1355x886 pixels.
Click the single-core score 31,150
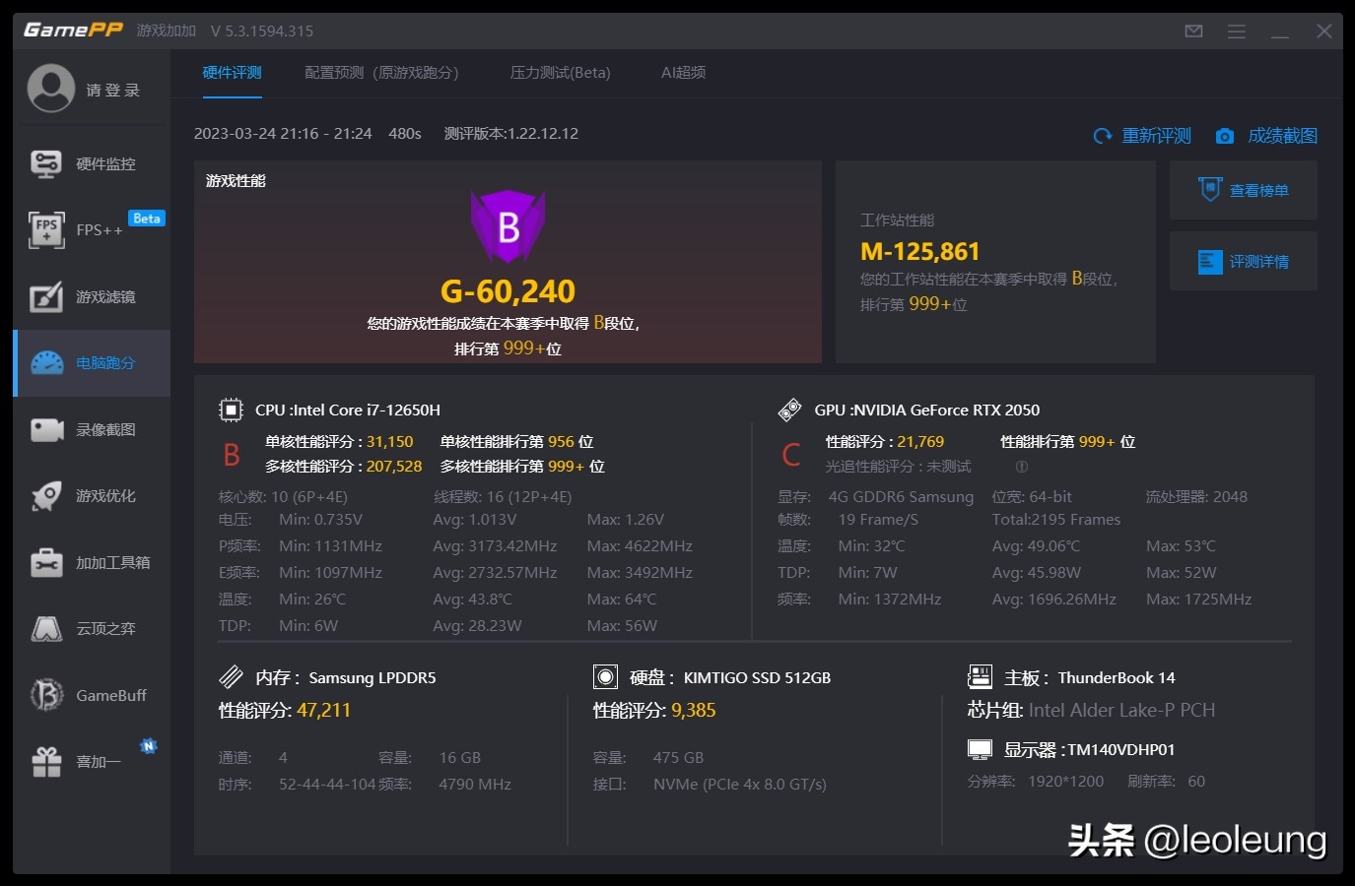390,442
